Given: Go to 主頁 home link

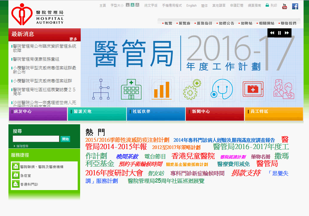Looking at the screenshot, I should pos(103,5).
